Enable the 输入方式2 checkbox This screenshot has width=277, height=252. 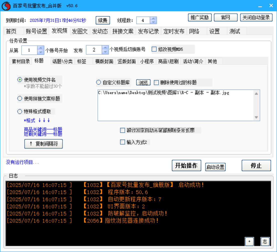point(122,142)
